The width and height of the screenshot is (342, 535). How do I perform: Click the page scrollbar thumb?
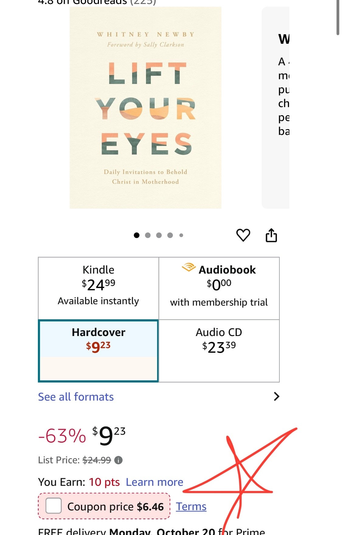[x=338, y=18]
